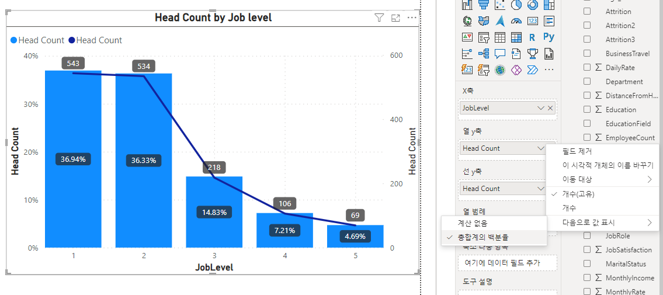
Task: Select 계산 없음 in the submenu
Action: (494, 223)
